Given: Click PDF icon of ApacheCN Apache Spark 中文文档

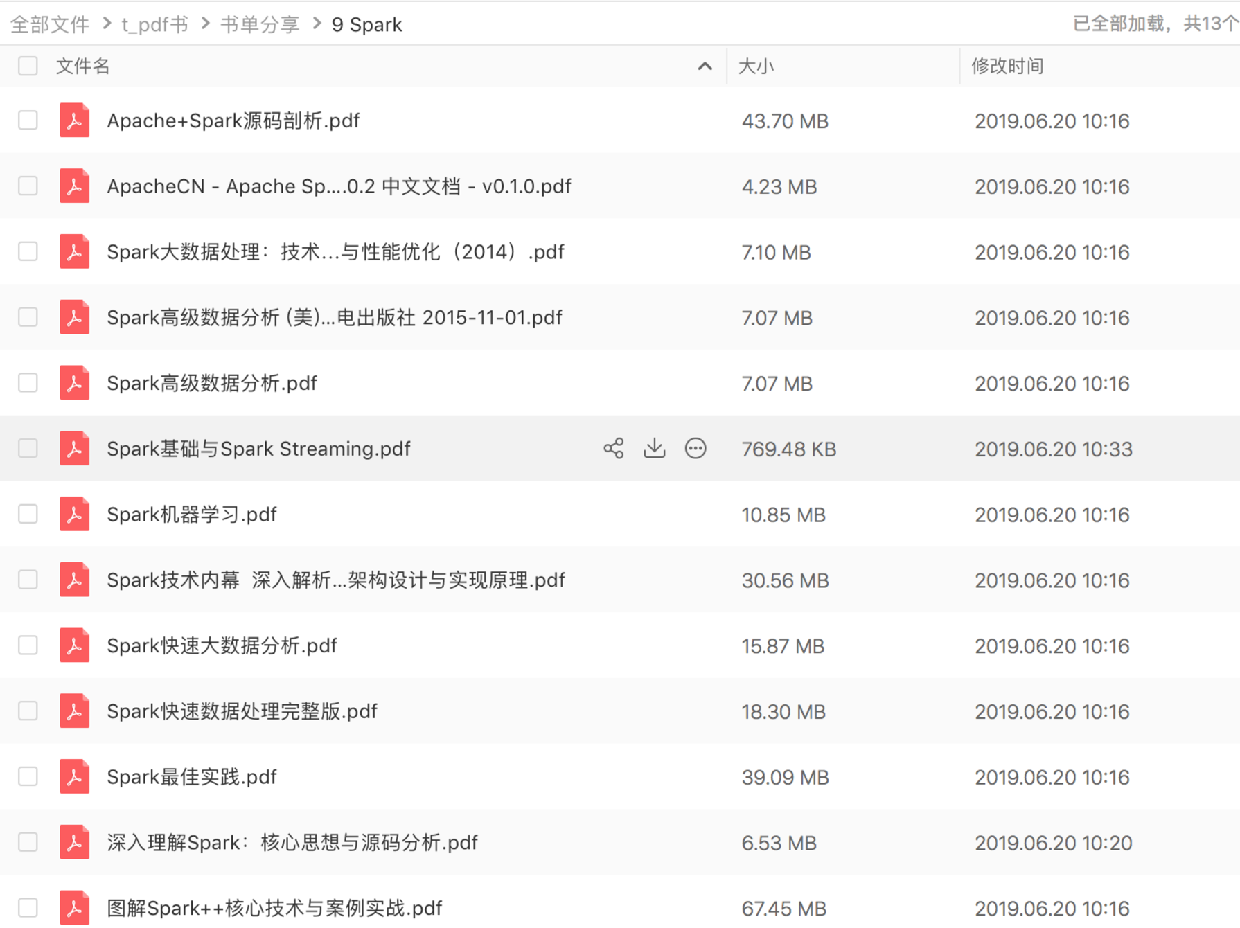Looking at the screenshot, I should click(x=75, y=186).
